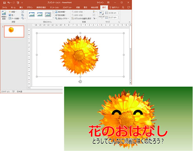193x151 pixels.
Task: Open the Rotate objects dropdown
Action: (95, 18)
